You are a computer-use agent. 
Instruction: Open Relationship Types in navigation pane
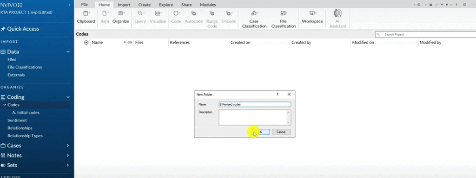(x=25, y=136)
